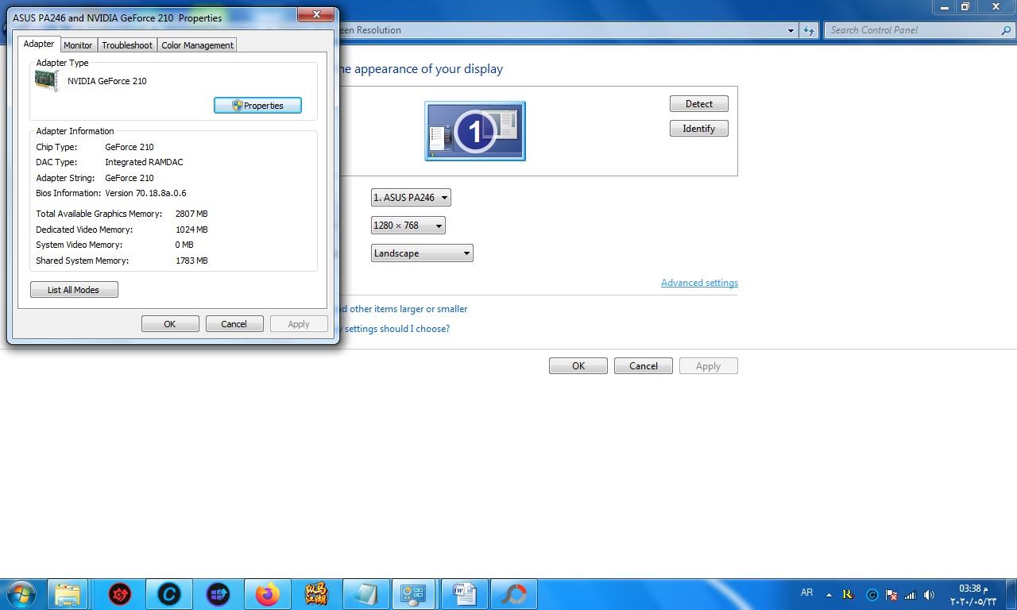Click the Screen Resolution address breadcrumb

pos(370,30)
